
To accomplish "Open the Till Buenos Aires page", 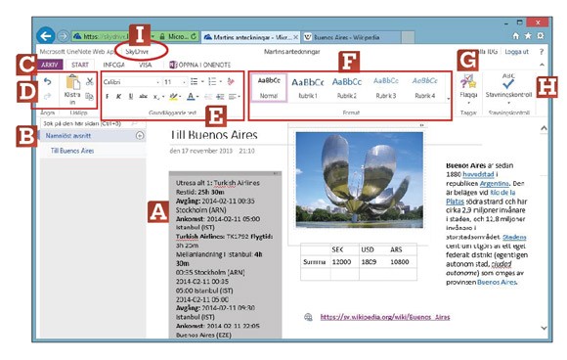I will tap(72, 151).
